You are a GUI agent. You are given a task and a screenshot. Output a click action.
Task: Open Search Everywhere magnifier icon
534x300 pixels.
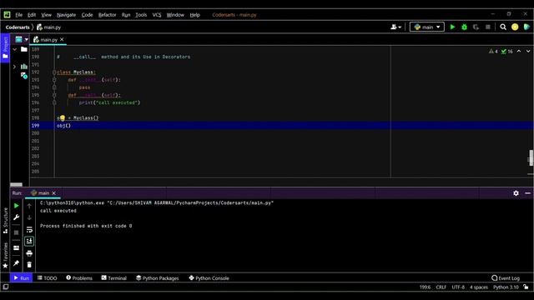click(503, 27)
